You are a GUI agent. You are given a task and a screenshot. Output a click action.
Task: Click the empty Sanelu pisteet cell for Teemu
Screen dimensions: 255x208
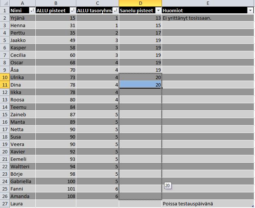coord(140,107)
